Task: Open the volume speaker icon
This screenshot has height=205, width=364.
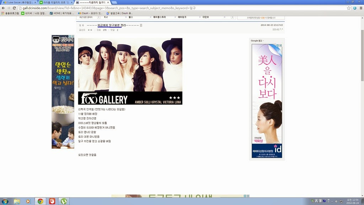Action: (x=337, y=201)
